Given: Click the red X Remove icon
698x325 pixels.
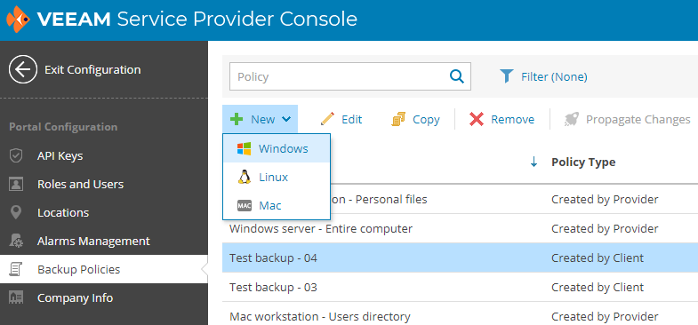Looking at the screenshot, I should click(477, 119).
